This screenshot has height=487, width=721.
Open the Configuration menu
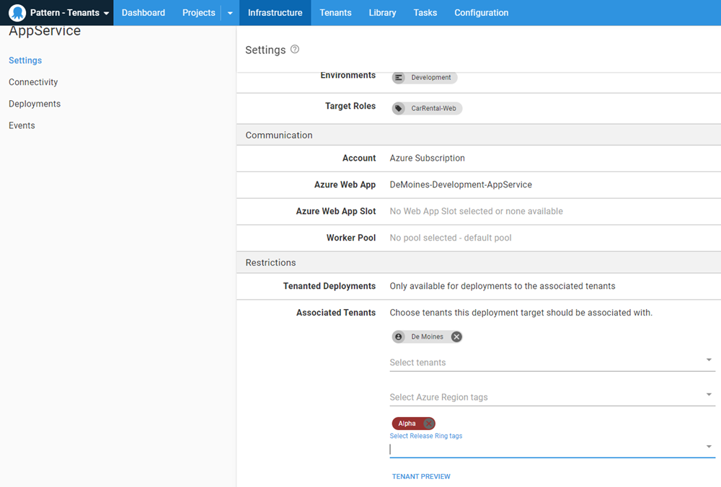481,13
